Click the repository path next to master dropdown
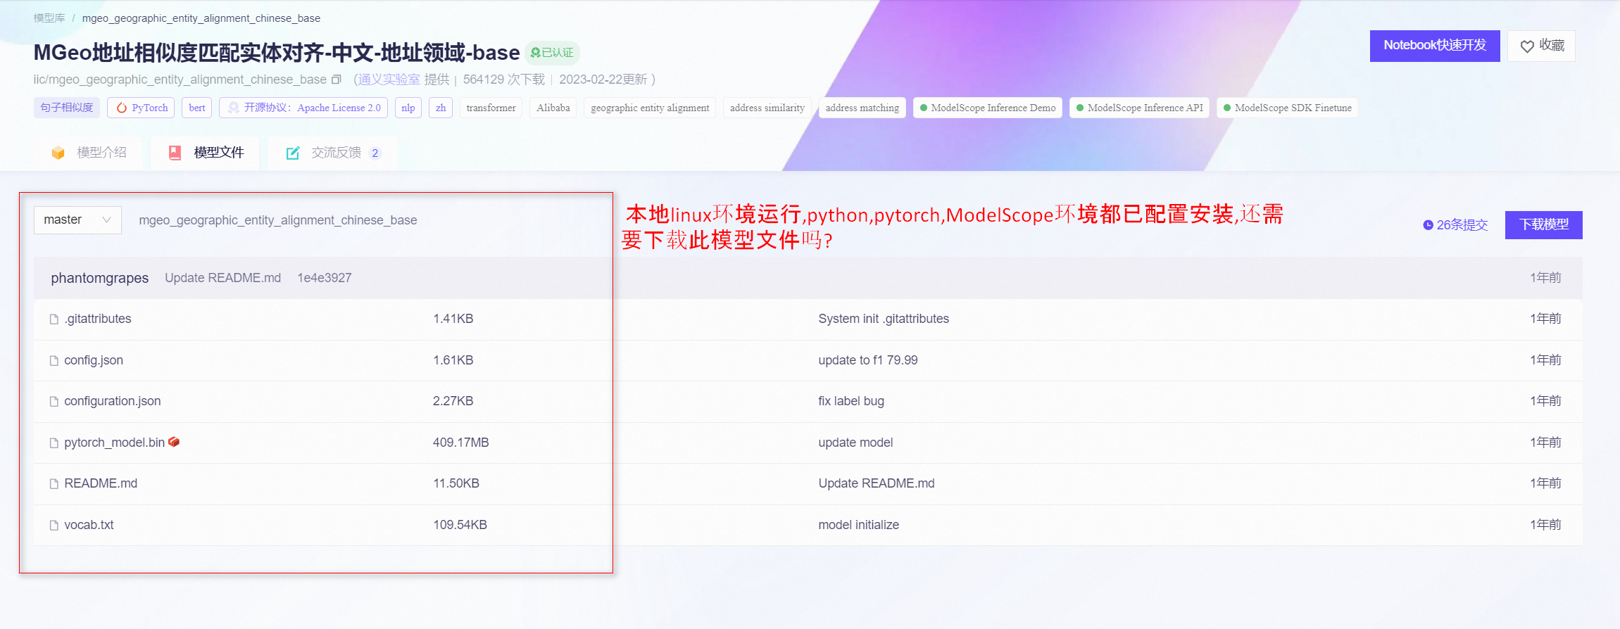The height and width of the screenshot is (629, 1620). (x=278, y=221)
